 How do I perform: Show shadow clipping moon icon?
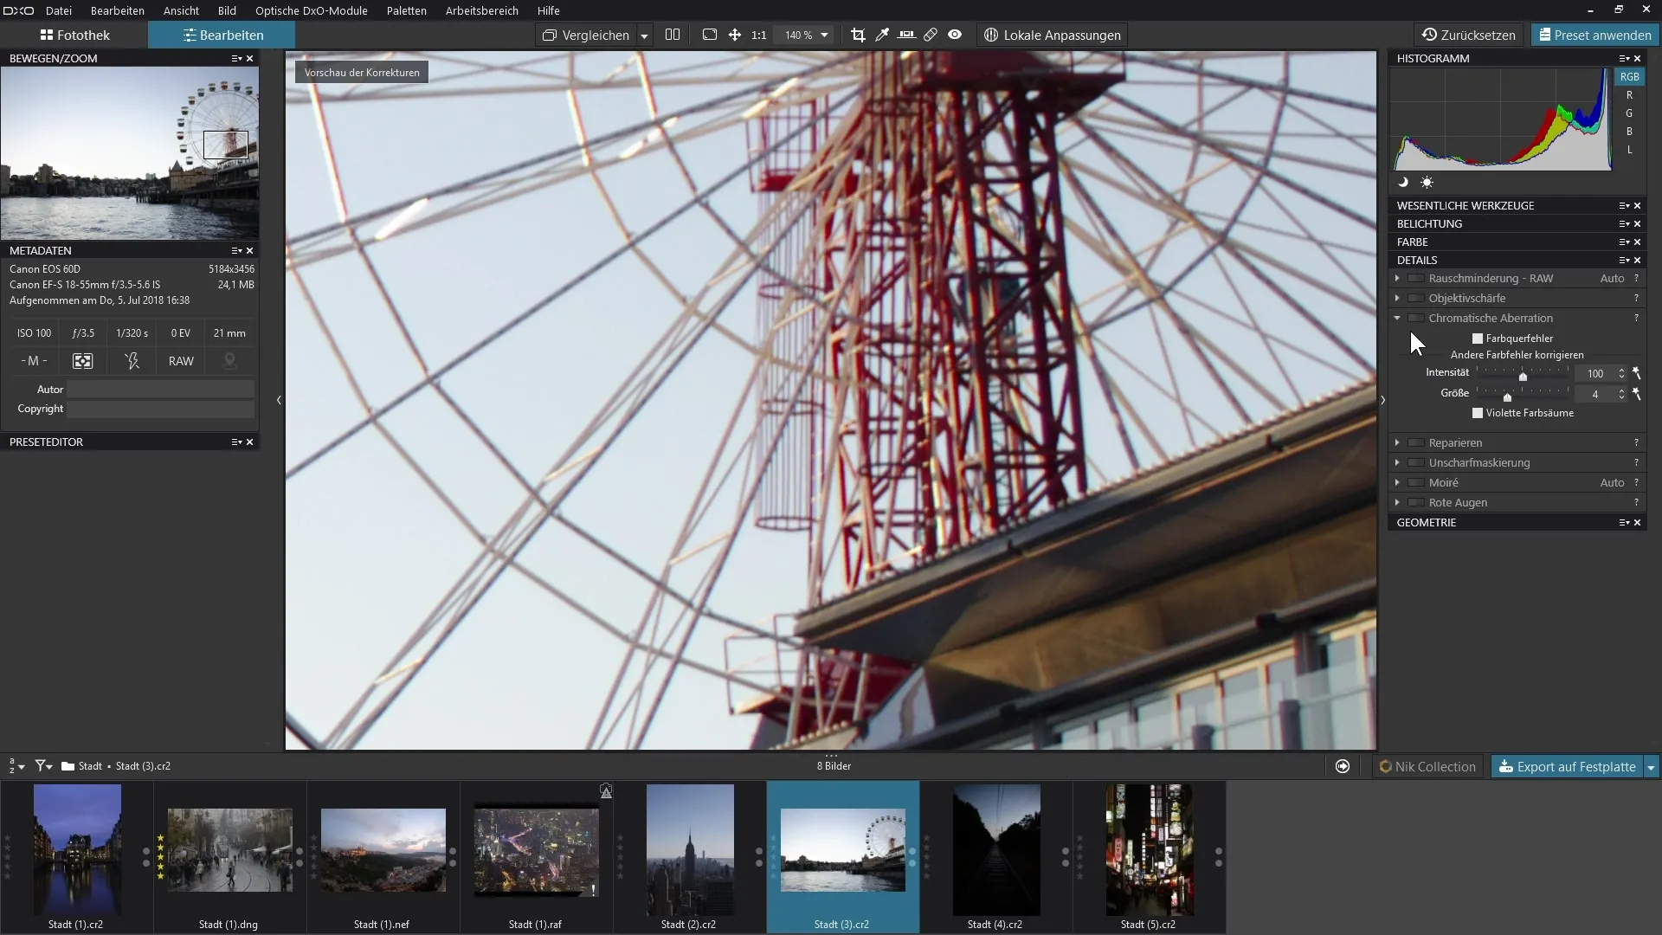pyautogui.click(x=1403, y=183)
